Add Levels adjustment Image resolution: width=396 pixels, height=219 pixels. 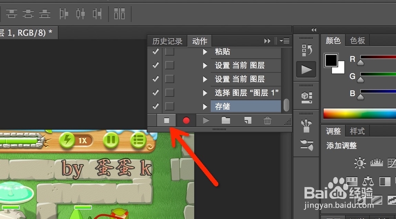click(377, 162)
